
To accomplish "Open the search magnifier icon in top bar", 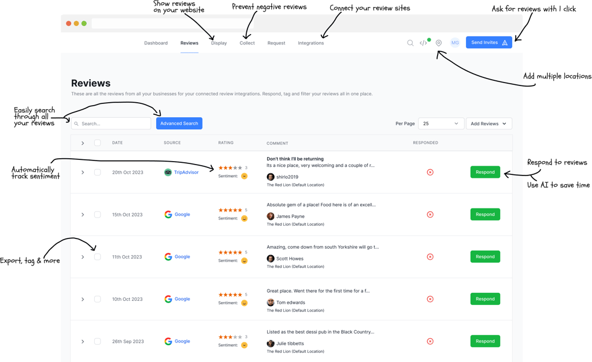I will click(410, 43).
